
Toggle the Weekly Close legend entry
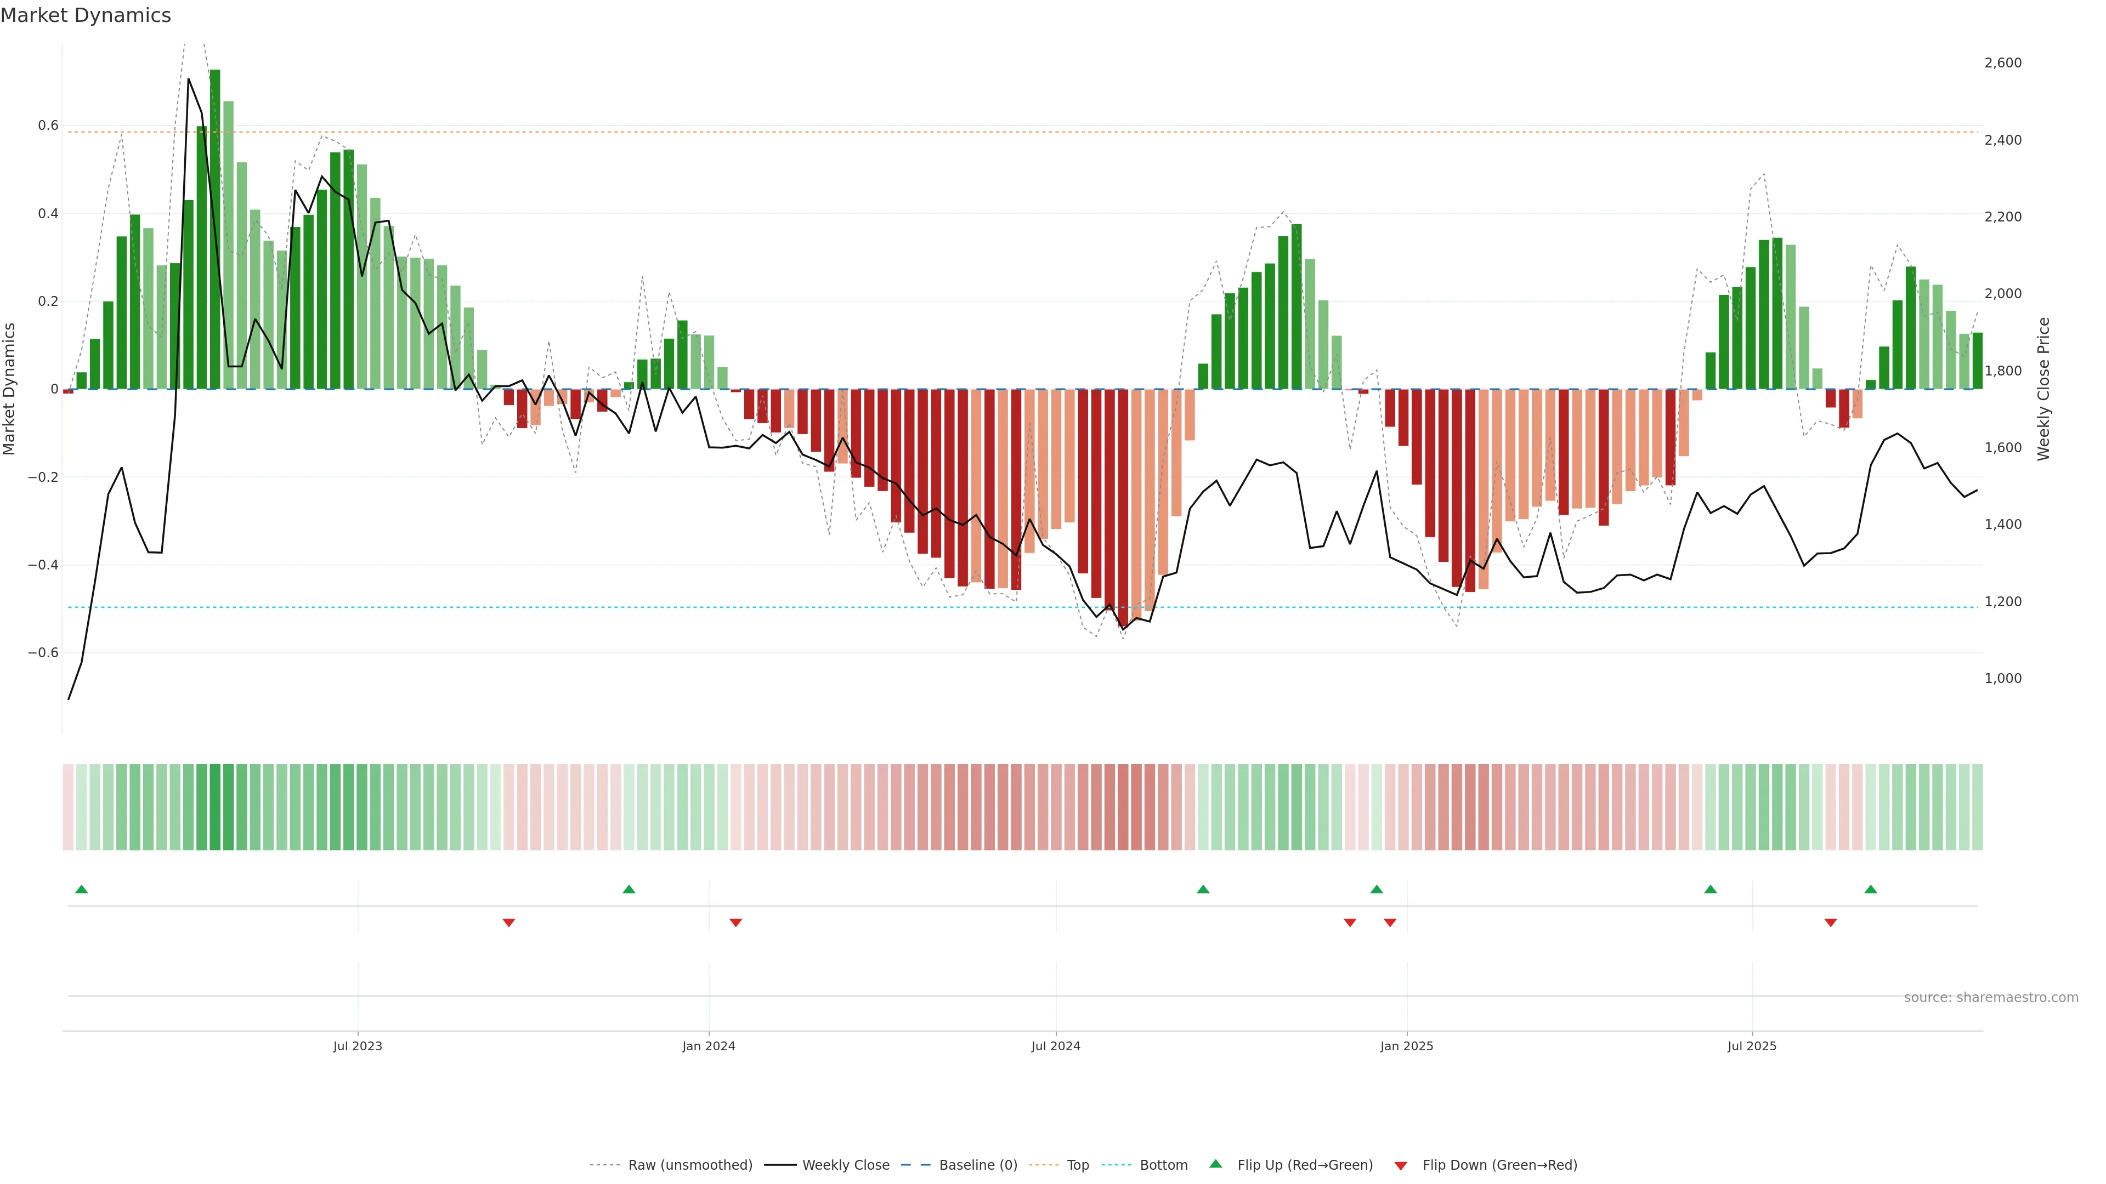pos(845,1165)
